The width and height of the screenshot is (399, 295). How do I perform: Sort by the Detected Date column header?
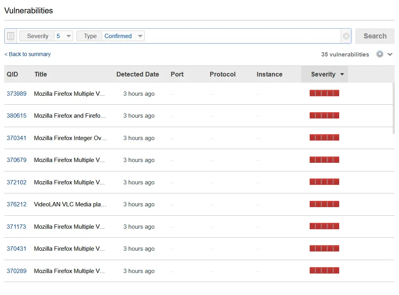click(x=138, y=74)
